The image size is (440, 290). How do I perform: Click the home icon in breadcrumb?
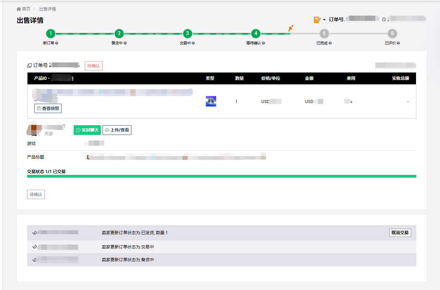(x=19, y=9)
